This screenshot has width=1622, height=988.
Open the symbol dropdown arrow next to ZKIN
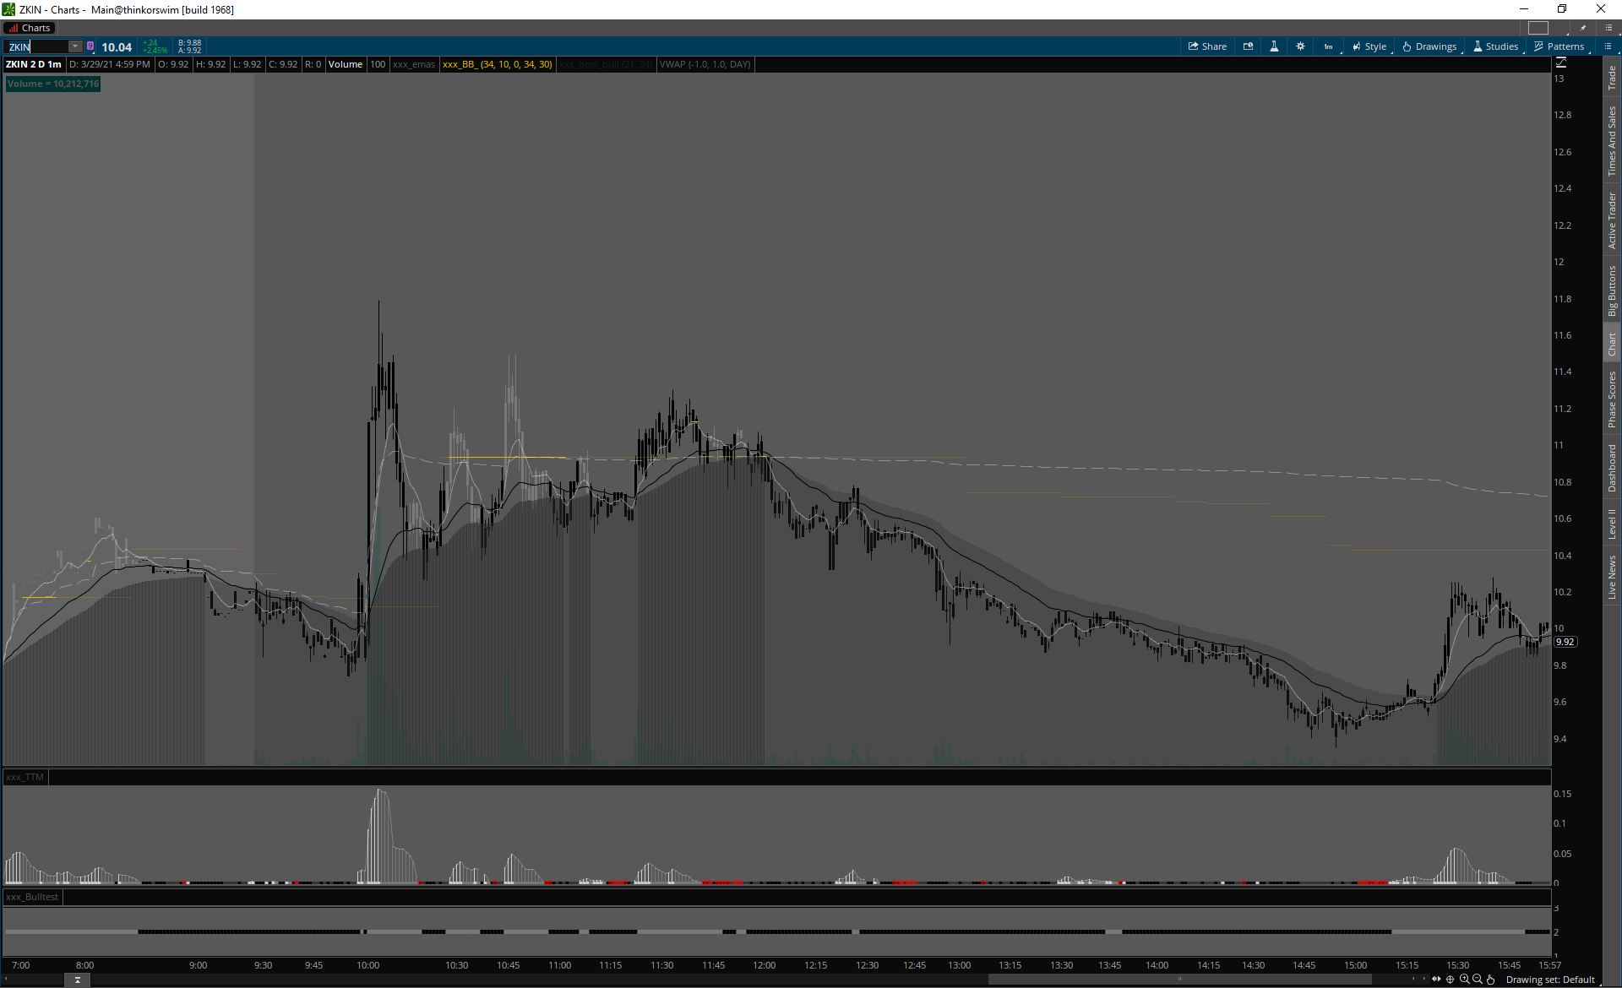pos(75,46)
